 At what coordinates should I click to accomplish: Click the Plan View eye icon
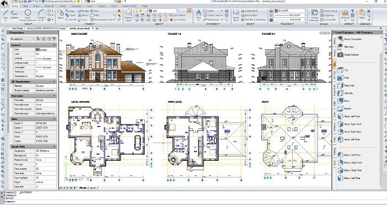point(341,46)
